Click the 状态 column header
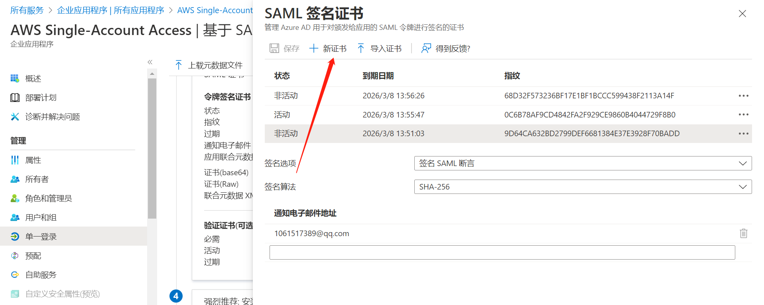 tap(282, 76)
